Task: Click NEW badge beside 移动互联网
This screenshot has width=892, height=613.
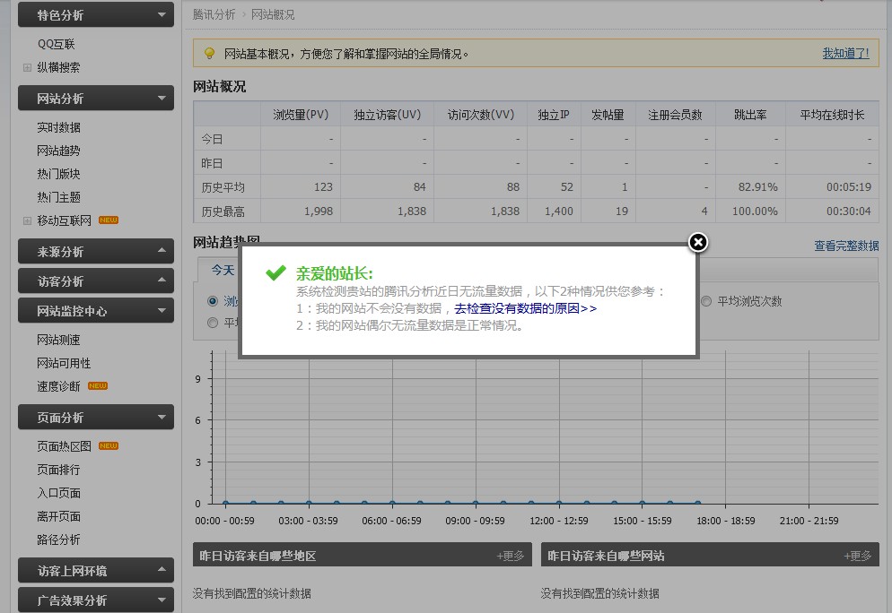Action: [108, 220]
